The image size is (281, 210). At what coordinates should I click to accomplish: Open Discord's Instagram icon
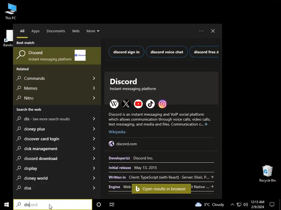click(162, 104)
